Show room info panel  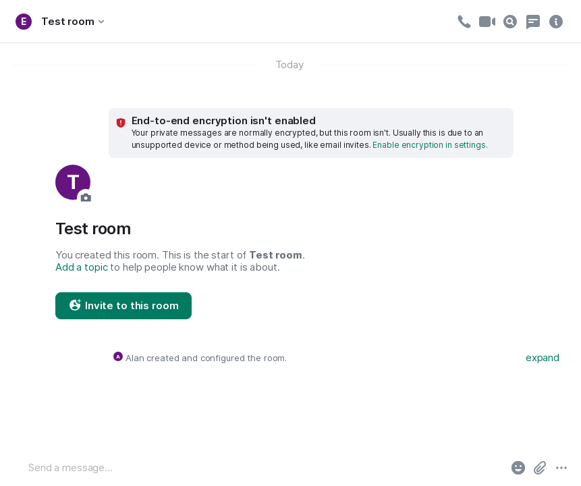pos(556,22)
